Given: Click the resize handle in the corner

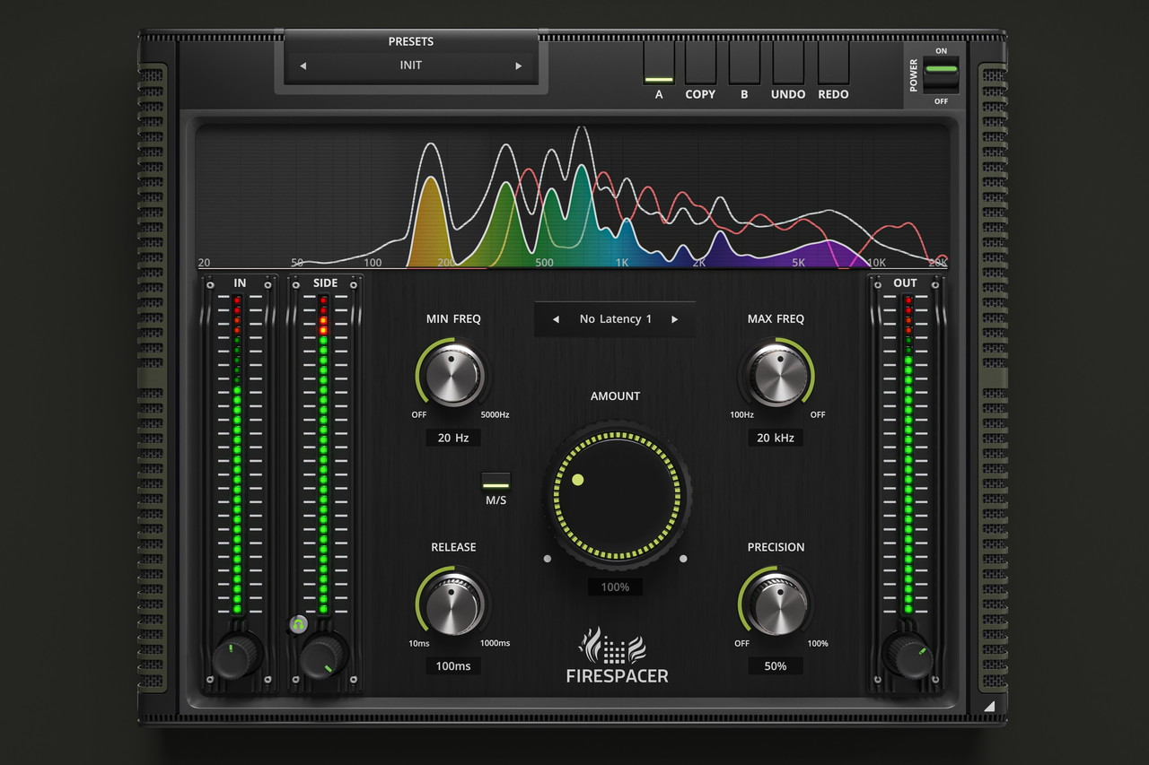Looking at the screenshot, I should click(x=988, y=707).
